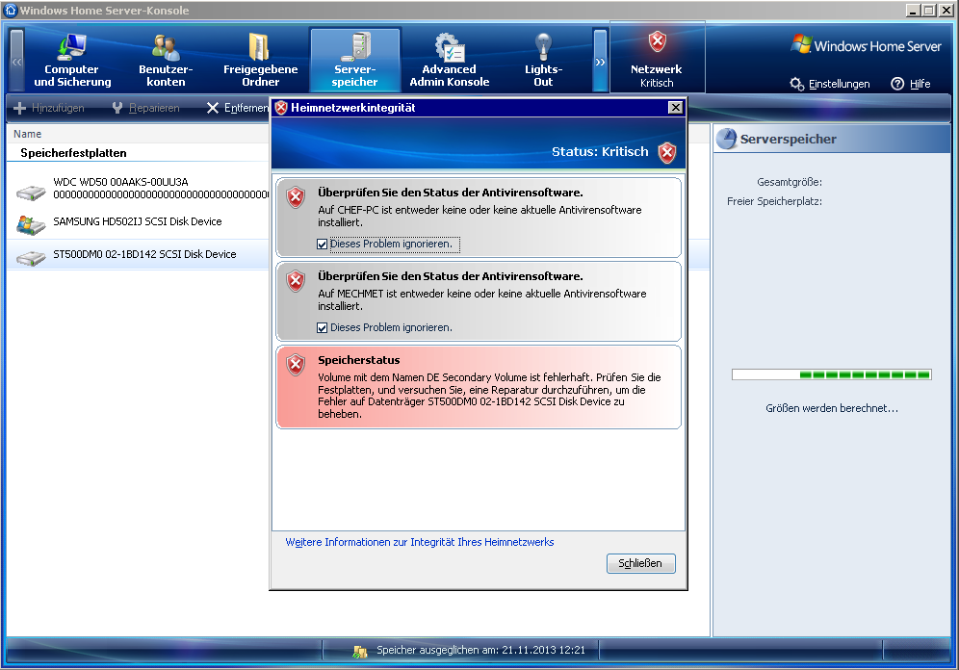Open the Benutzerkonten tab
The image size is (959, 670).
[x=166, y=60]
